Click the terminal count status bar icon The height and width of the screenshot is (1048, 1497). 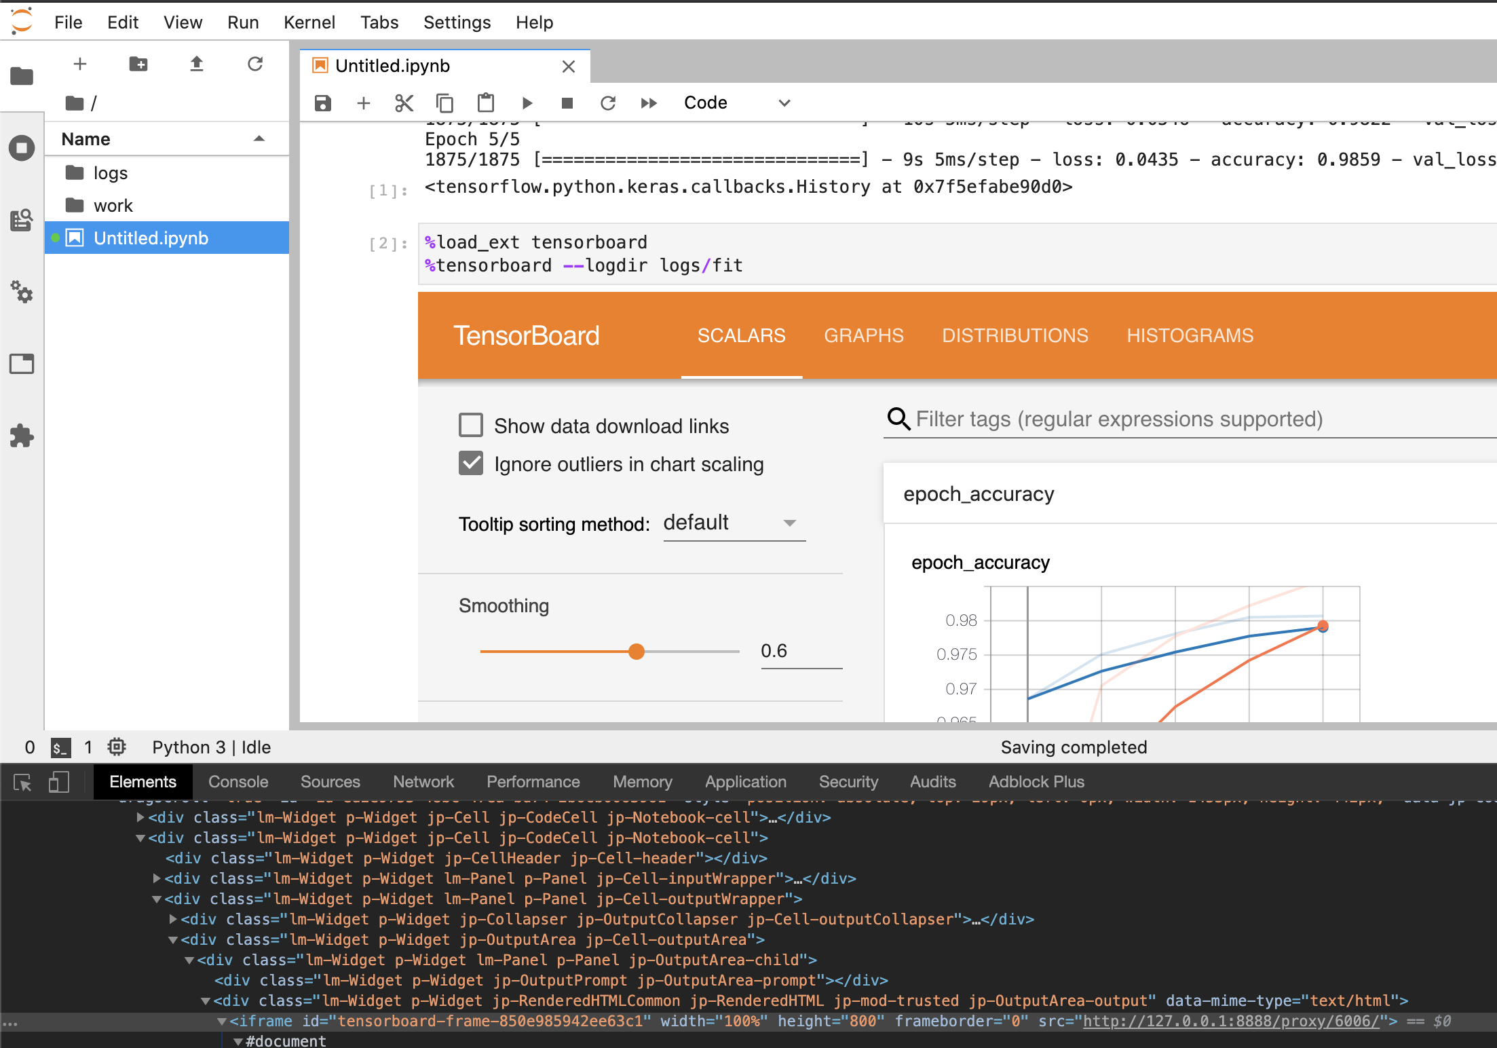[x=61, y=748]
